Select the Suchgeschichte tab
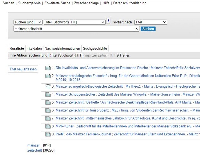200x155 pixels. pos(95,48)
